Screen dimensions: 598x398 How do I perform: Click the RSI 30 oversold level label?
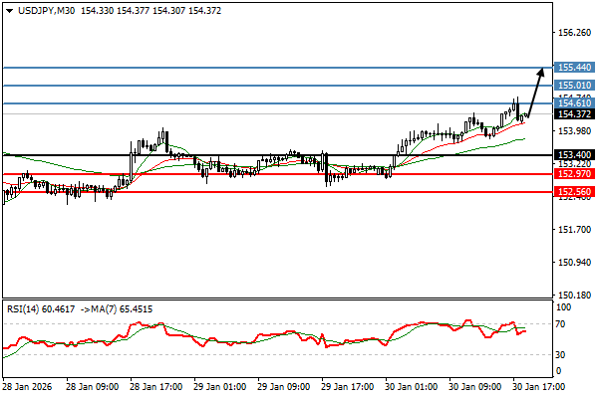coord(561,353)
